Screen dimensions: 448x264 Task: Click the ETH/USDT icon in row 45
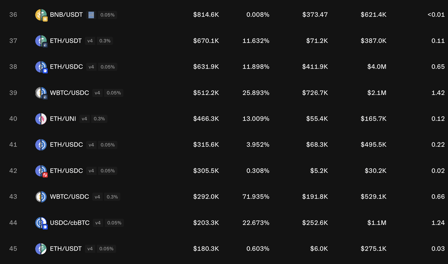pyautogui.click(x=41, y=249)
